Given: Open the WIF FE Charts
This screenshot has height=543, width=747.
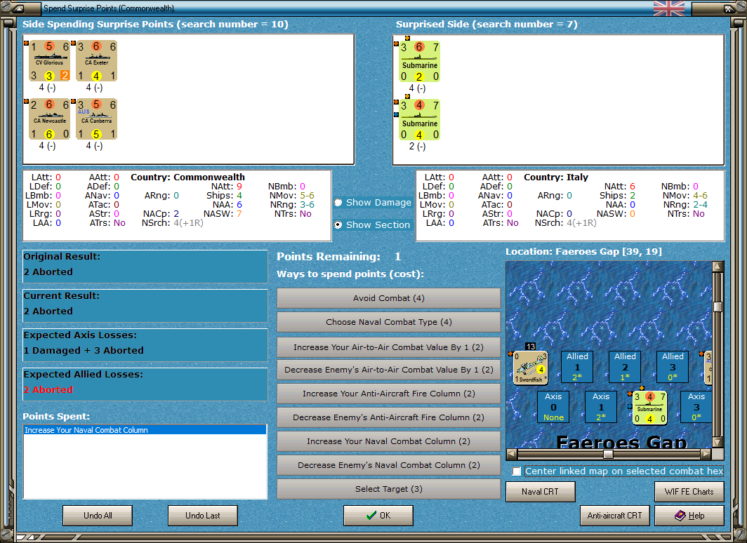Looking at the screenshot, I should (689, 492).
